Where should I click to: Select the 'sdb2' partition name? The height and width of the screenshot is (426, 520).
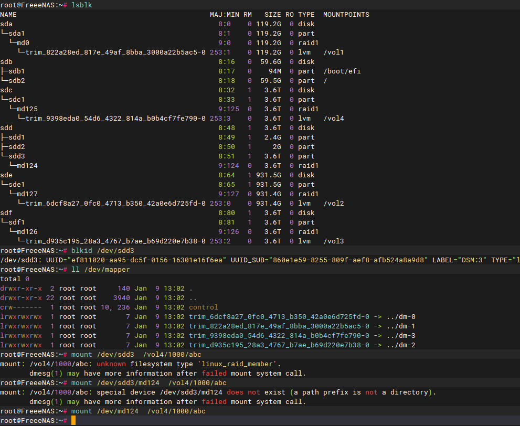[x=17, y=81]
